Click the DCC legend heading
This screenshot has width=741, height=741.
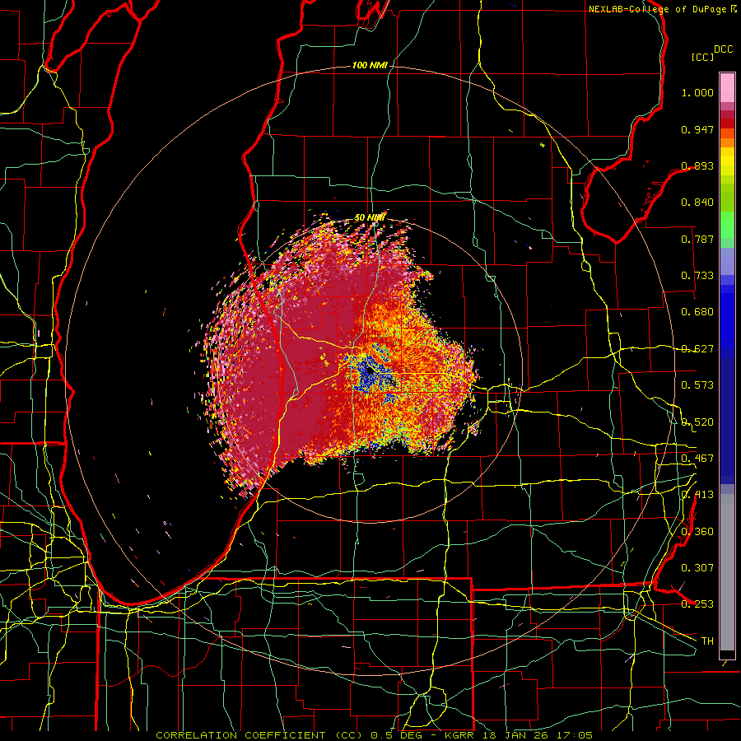pyautogui.click(x=723, y=49)
